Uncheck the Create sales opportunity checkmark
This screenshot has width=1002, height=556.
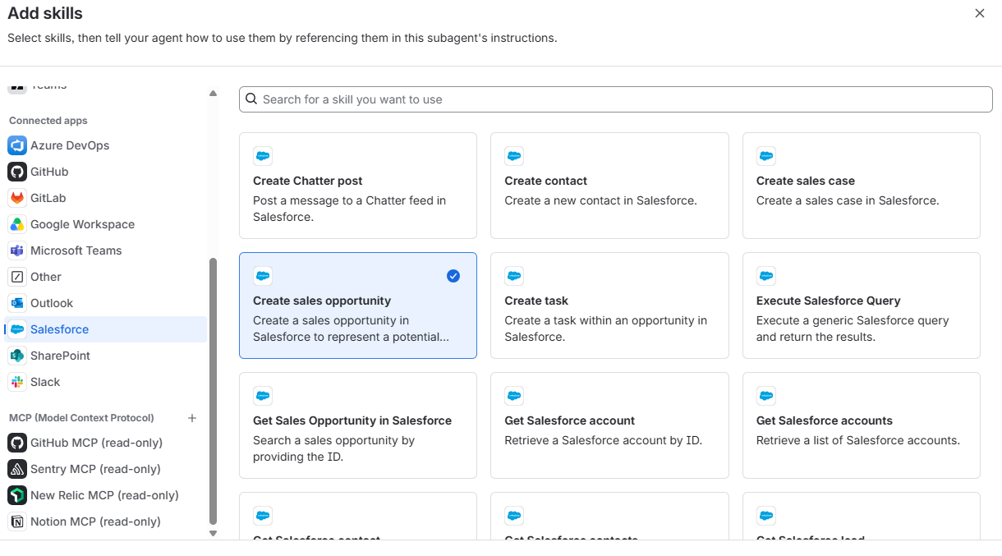coord(453,276)
